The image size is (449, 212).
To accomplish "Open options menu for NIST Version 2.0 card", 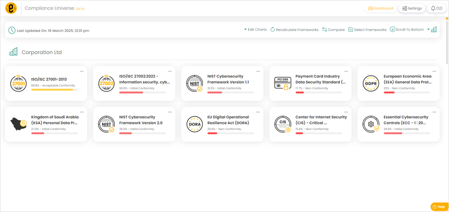I will point(170,112).
